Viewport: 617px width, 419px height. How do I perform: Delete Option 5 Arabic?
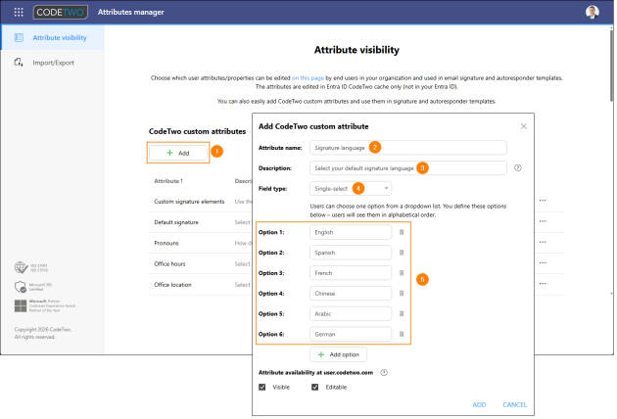click(x=402, y=313)
